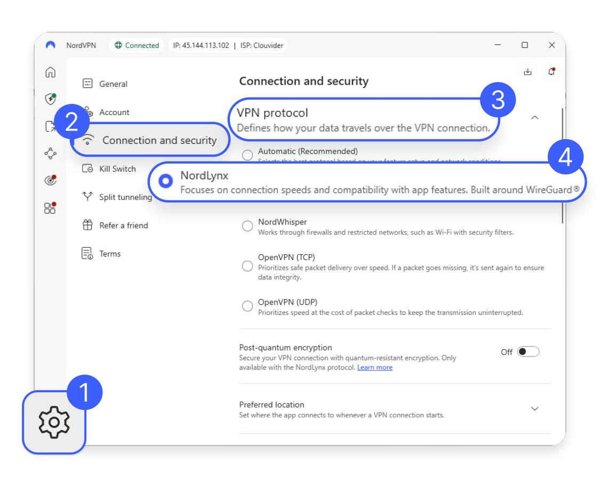Click the Learn more link
This screenshot has height=478, width=600.
(x=374, y=367)
